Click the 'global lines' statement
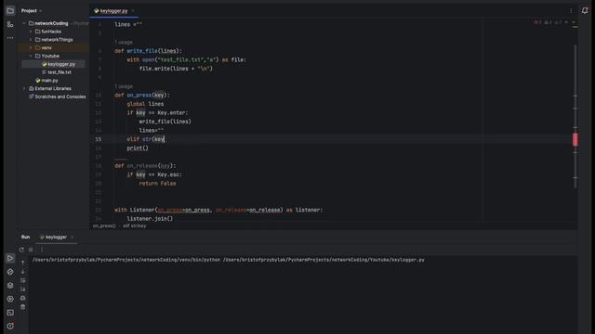 (145, 104)
